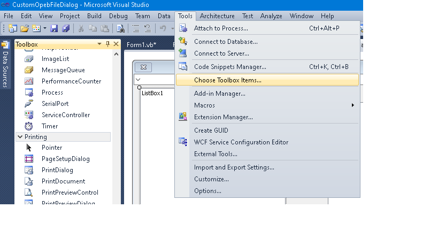Image resolution: width=438 pixels, height=246 pixels.
Task: Click the comment out lines toolbar icon
Action: (x=136, y=28)
